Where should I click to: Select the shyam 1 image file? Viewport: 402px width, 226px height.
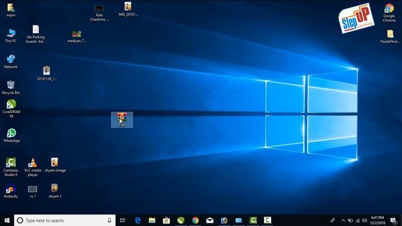click(x=55, y=191)
